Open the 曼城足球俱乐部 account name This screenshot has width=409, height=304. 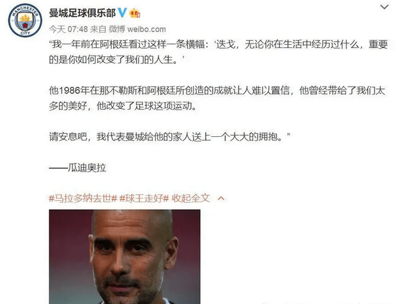pos(82,13)
